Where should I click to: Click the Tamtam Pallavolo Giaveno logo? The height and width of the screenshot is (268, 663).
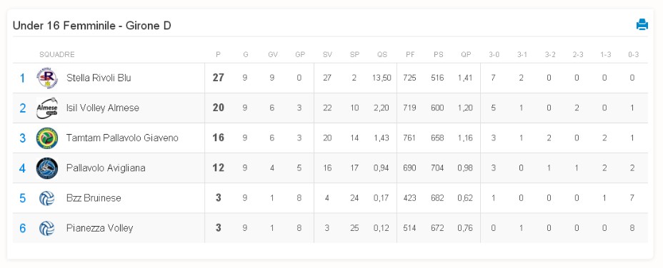click(x=47, y=138)
